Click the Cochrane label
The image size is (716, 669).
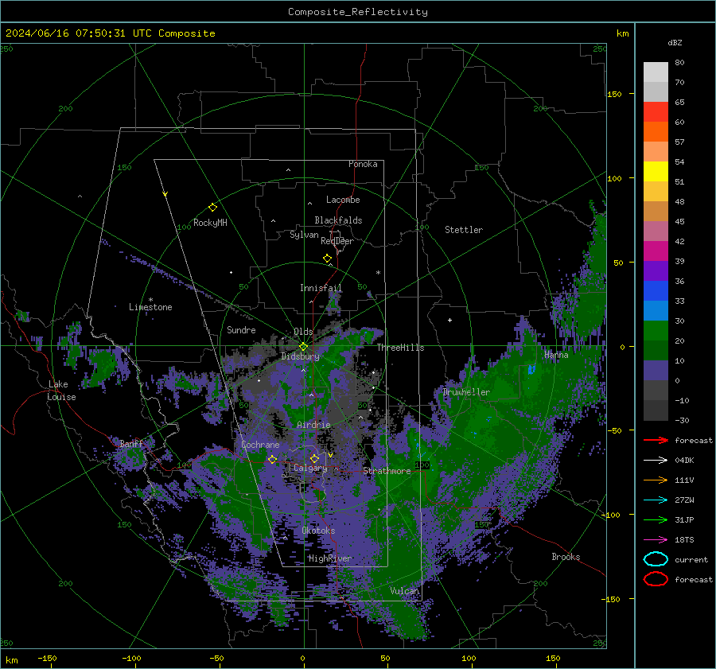tap(260, 445)
